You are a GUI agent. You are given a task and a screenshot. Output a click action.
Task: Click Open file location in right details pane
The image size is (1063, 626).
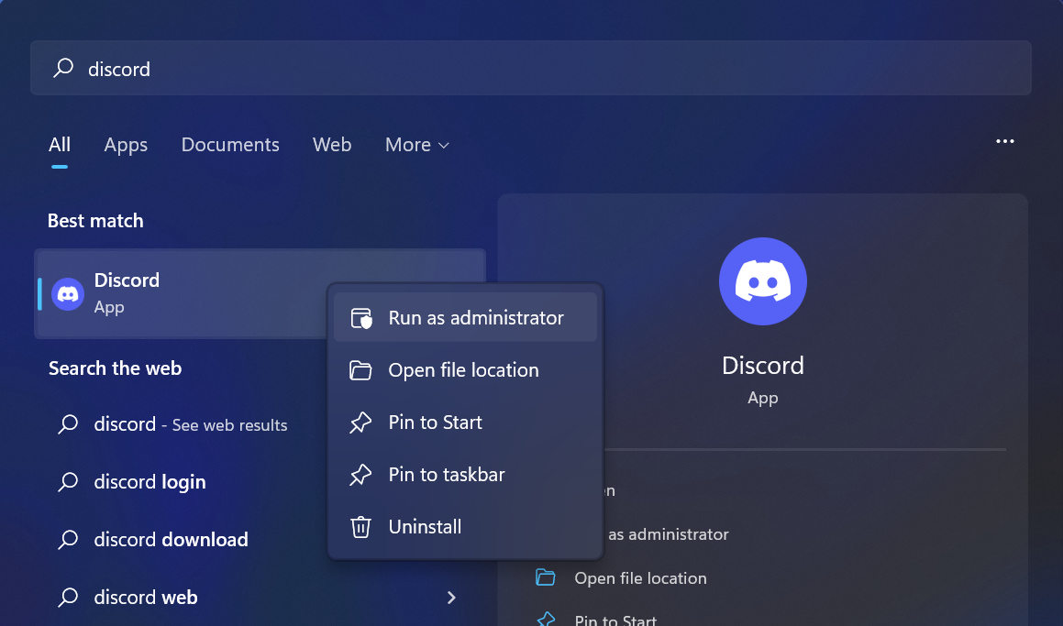click(x=640, y=578)
